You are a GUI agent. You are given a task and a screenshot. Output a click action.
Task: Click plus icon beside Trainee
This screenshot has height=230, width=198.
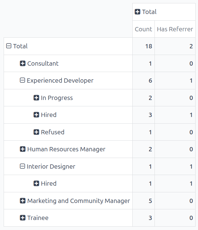coord(23,218)
